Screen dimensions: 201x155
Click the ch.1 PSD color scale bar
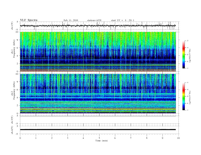[183, 54]
